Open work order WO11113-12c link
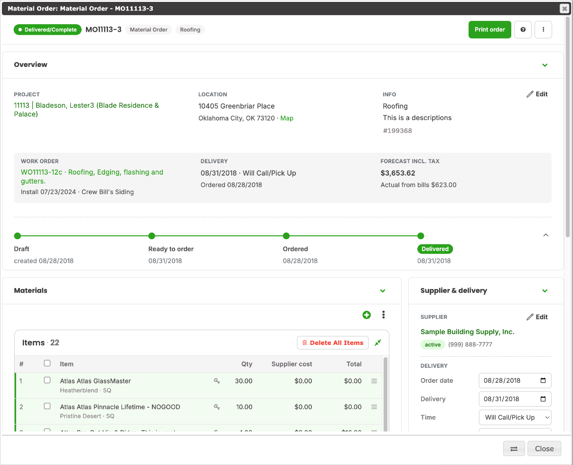 coord(92,177)
